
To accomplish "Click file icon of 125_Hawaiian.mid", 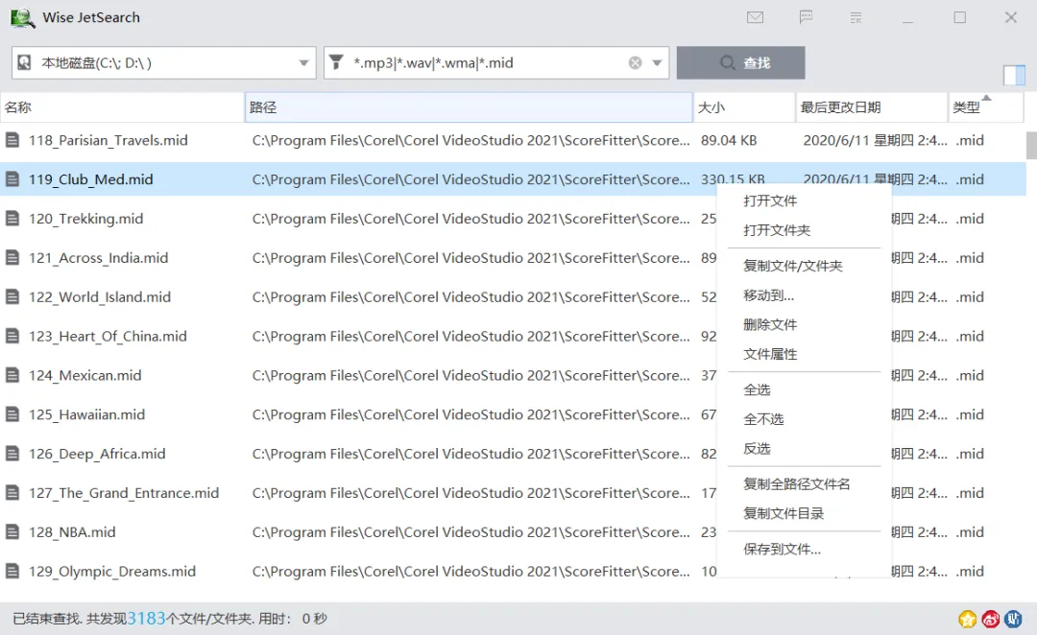I will (12, 414).
